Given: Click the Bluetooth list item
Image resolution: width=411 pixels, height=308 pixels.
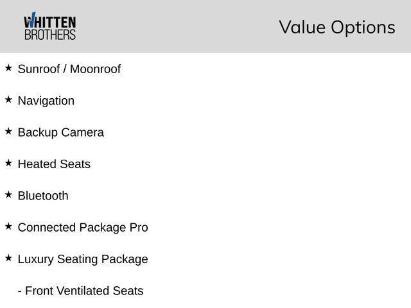Looking at the screenshot, I should [x=43, y=196].
